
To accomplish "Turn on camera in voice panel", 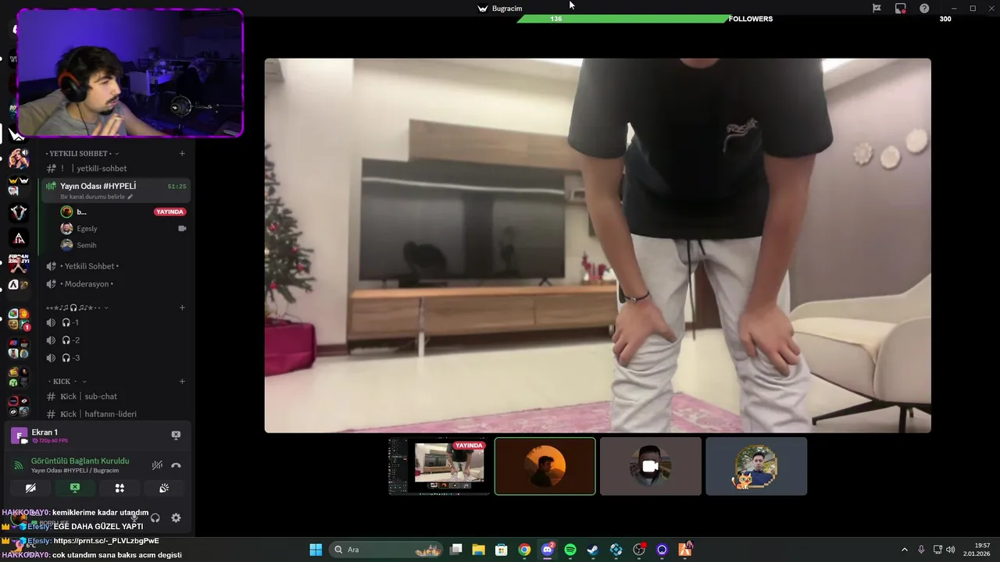I will 30,488.
